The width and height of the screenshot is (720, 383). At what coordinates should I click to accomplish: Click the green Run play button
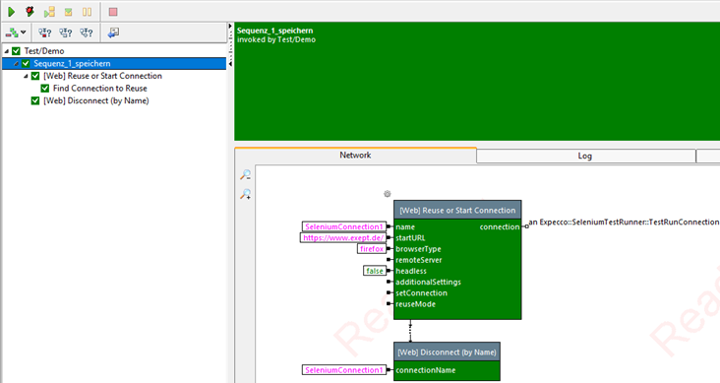point(12,12)
